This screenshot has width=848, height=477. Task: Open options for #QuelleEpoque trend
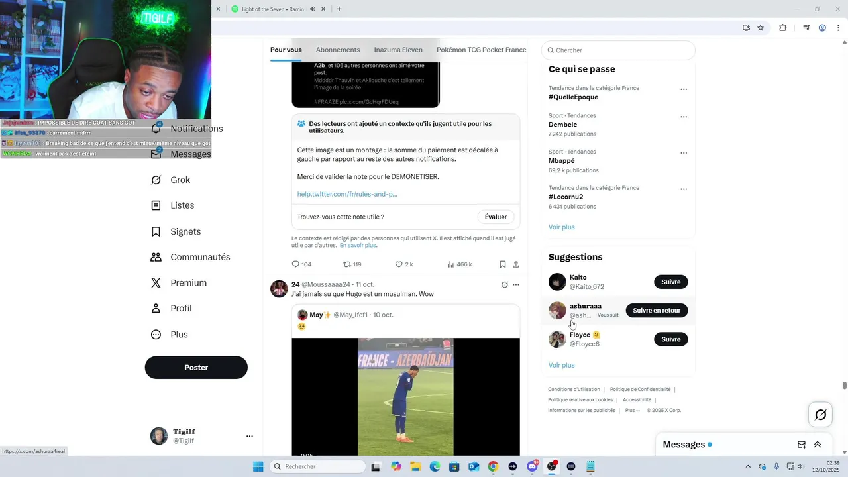pos(684,89)
